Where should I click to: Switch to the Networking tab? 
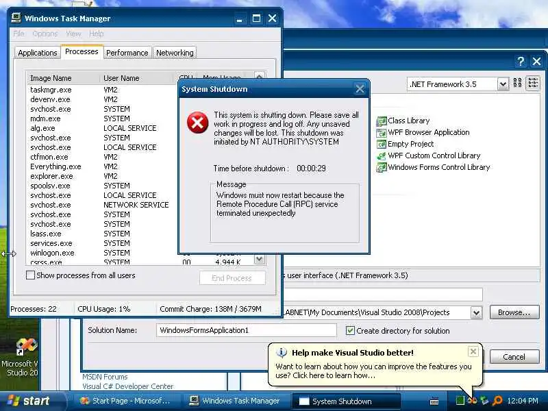175,53
